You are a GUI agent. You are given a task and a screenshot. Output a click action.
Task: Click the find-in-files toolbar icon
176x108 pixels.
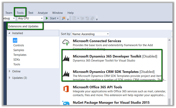click(x=64, y=18)
